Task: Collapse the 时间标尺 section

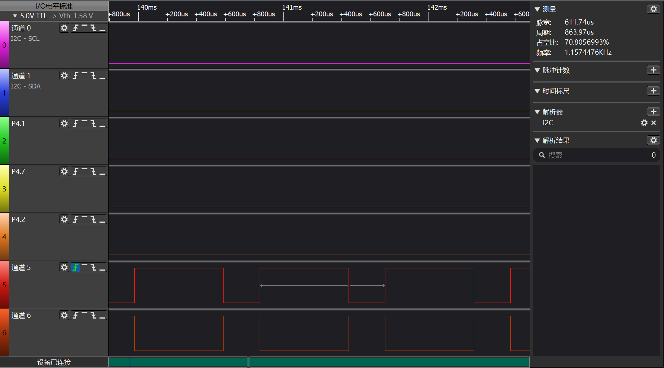Action: (x=537, y=91)
